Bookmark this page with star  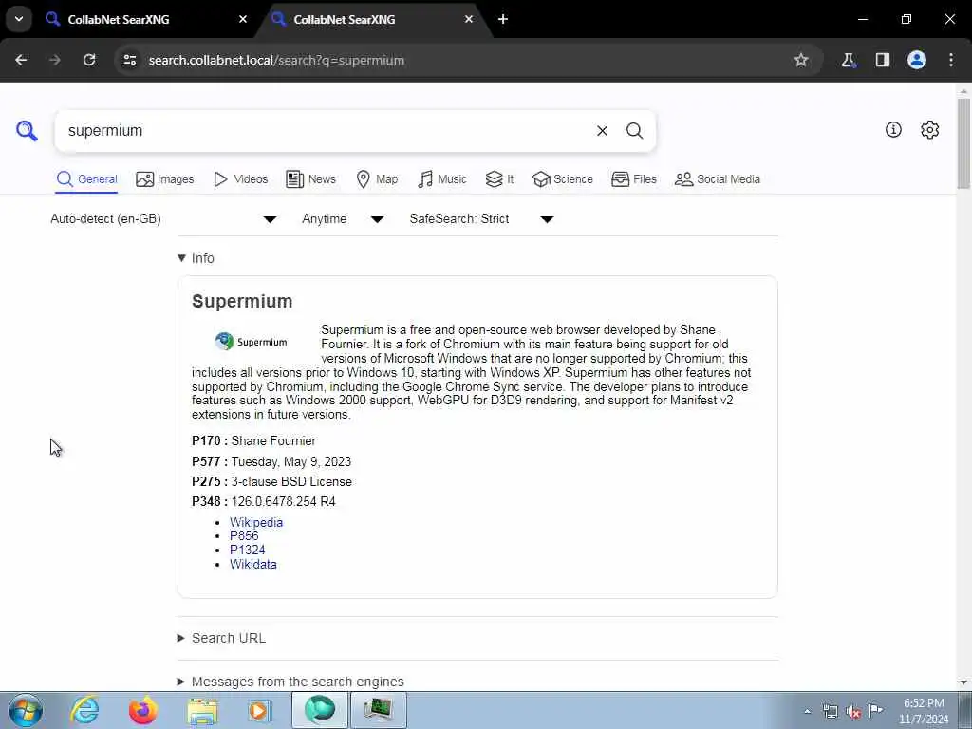(x=801, y=60)
